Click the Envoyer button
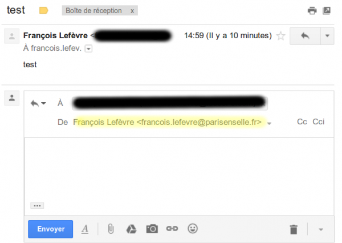The image size is (342, 243). click(50, 229)
